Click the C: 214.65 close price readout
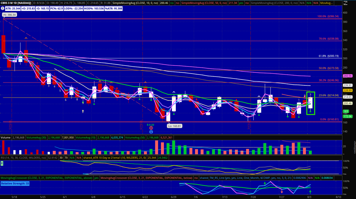This screenshot has height=199, width=356. [93, 3]
